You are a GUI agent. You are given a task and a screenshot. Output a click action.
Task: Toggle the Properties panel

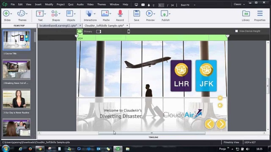tap(260, 14)
